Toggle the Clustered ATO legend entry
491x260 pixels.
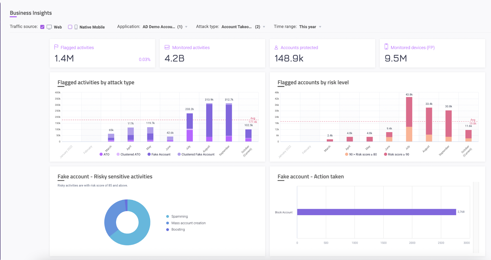click(129, 154)
